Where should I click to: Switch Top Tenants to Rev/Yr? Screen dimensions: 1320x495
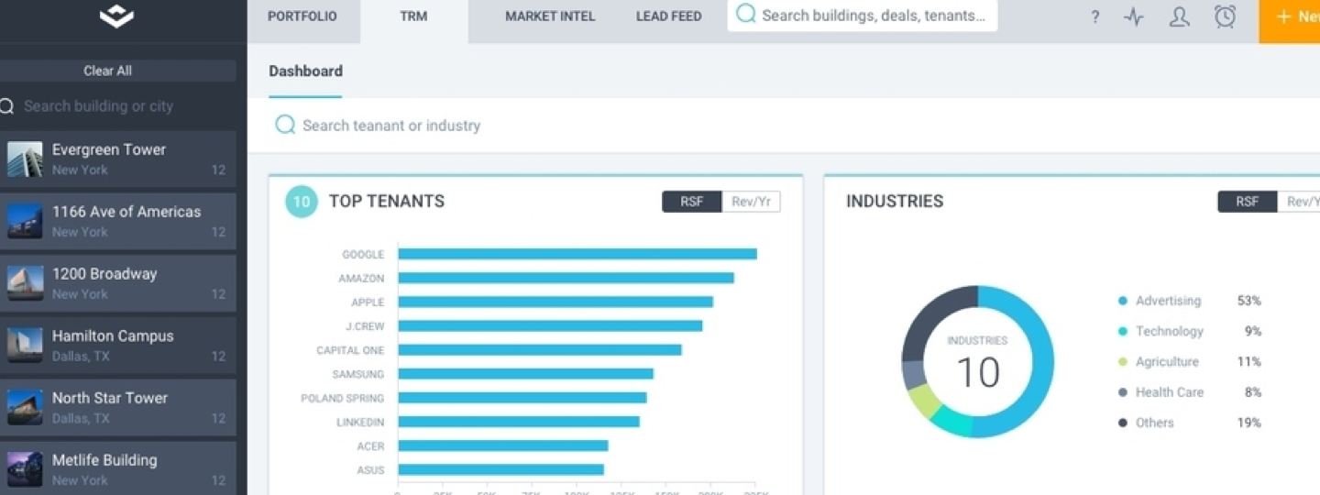(751, 202)
